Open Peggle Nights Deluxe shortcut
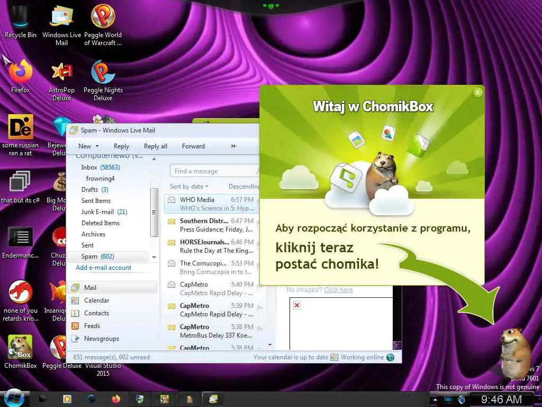 tap(103, 81)
